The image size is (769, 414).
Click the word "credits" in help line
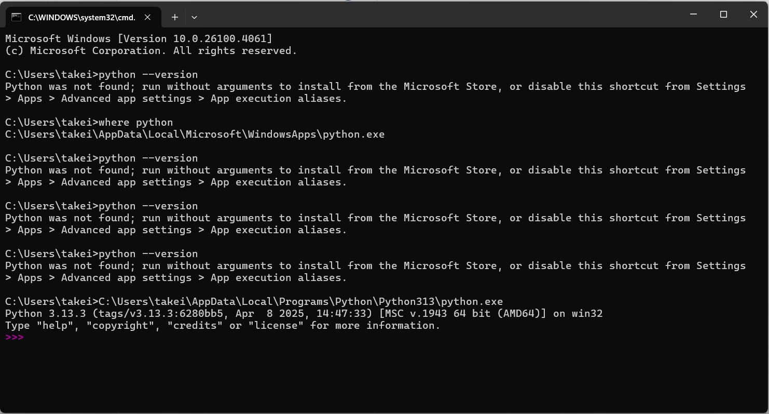coord(195,325)
